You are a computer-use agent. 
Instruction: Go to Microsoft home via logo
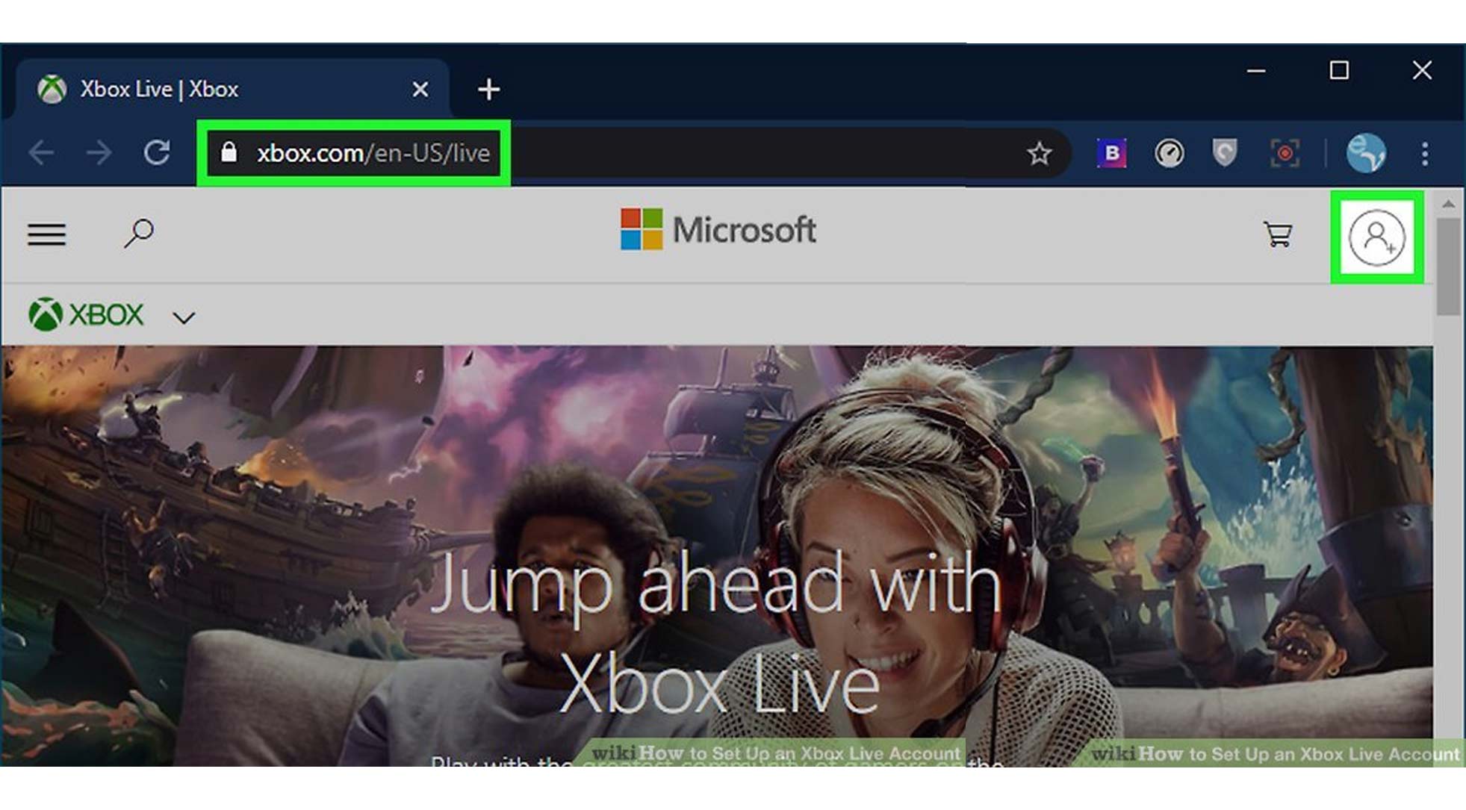718,229
